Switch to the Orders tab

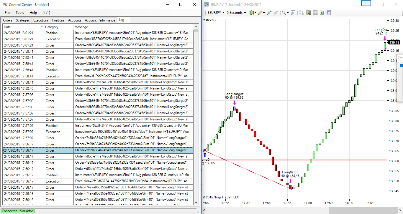pyautogui.click(x=8, y=20)
